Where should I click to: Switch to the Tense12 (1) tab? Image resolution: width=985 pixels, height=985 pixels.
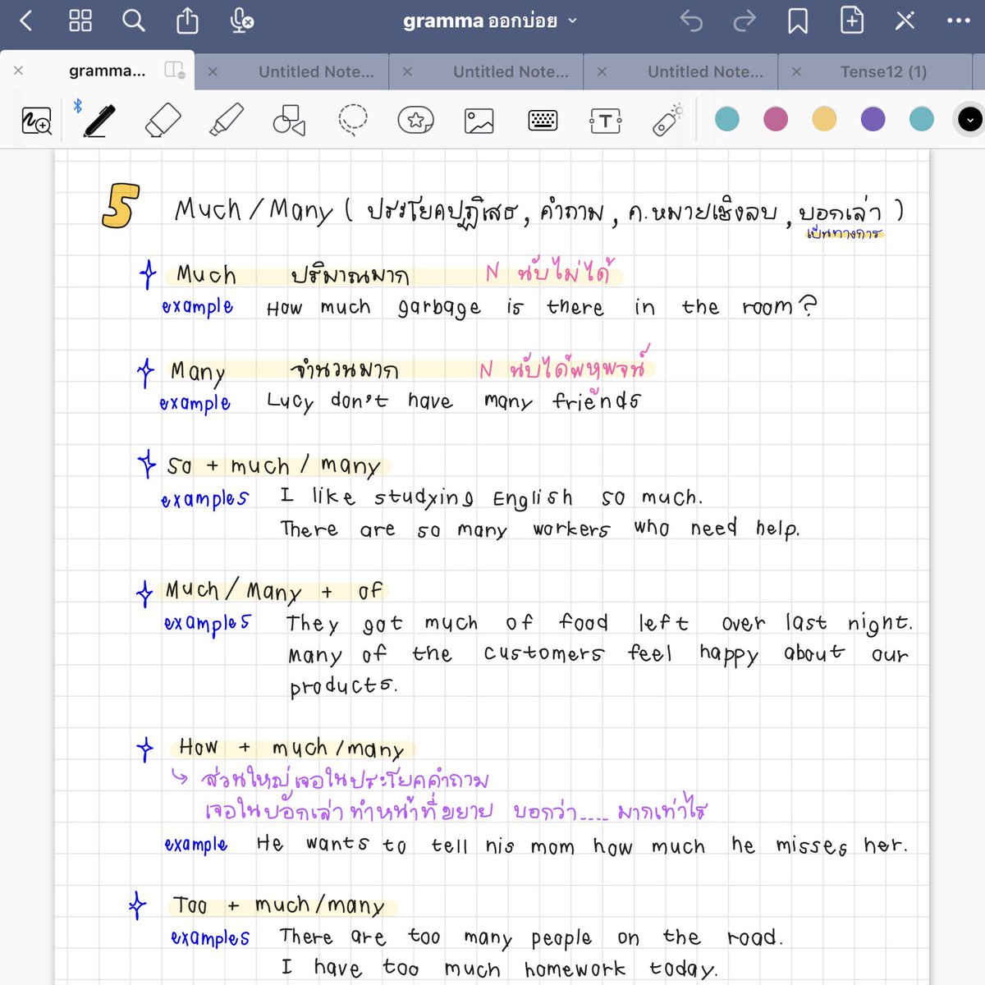883,71
